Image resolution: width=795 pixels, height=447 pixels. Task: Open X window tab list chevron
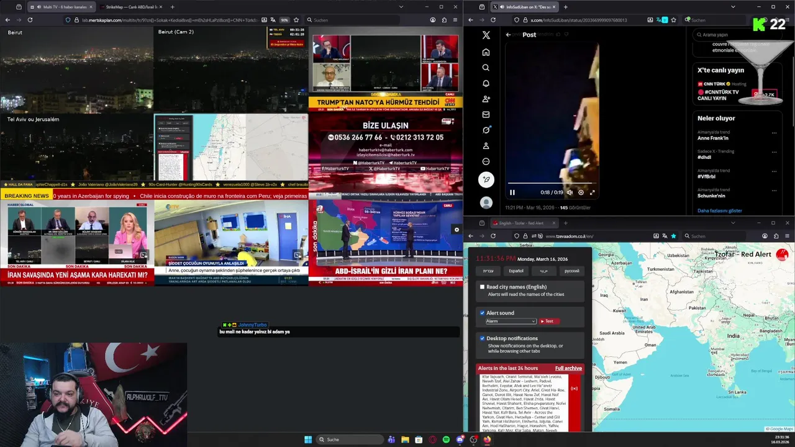(733, 7)
